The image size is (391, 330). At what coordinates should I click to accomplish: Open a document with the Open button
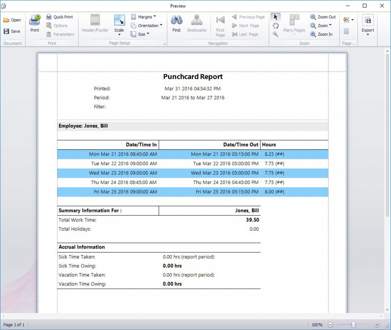[x=12, y=20]
